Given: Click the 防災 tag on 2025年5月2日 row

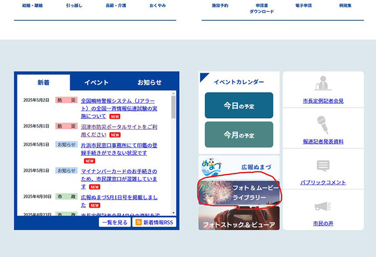Looking at the screenshot, I should 66,100.
